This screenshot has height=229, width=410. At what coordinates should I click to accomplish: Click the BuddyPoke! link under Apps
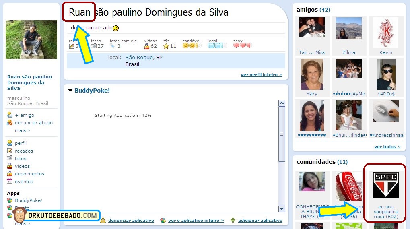click(x=29, y=200)
